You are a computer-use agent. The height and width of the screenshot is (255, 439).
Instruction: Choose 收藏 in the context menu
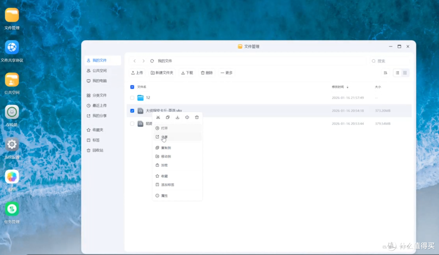pos(177,176)
